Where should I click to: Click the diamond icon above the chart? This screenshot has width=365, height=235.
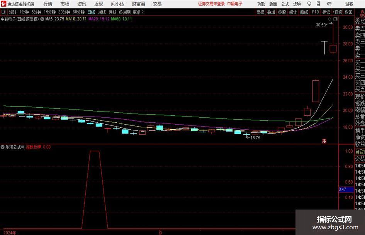tap(329, 19)
